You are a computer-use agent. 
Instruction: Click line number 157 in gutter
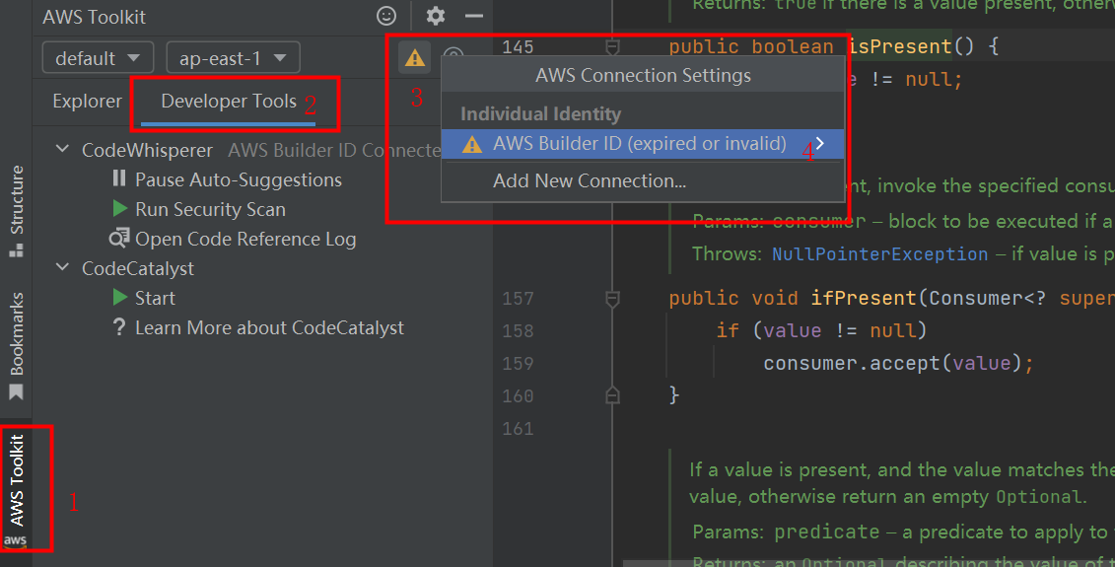(x=518, y=299)
